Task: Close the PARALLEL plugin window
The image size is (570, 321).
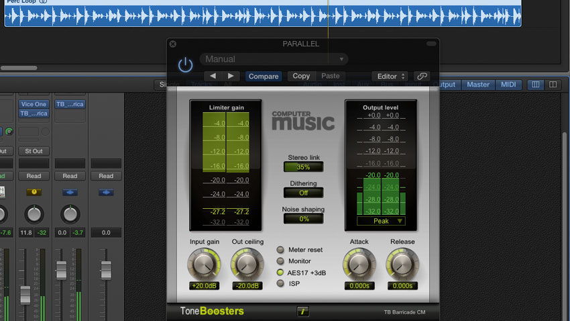Action: 173,44
